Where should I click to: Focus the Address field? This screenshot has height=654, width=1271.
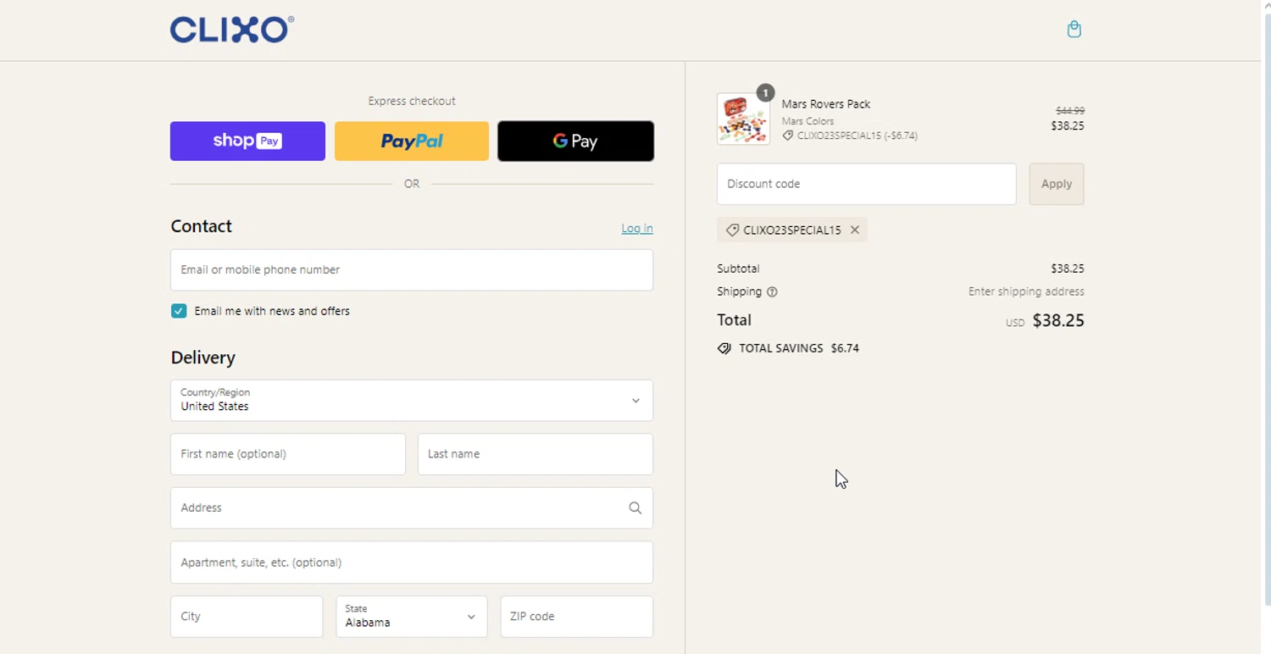click(x=412, y=508)
